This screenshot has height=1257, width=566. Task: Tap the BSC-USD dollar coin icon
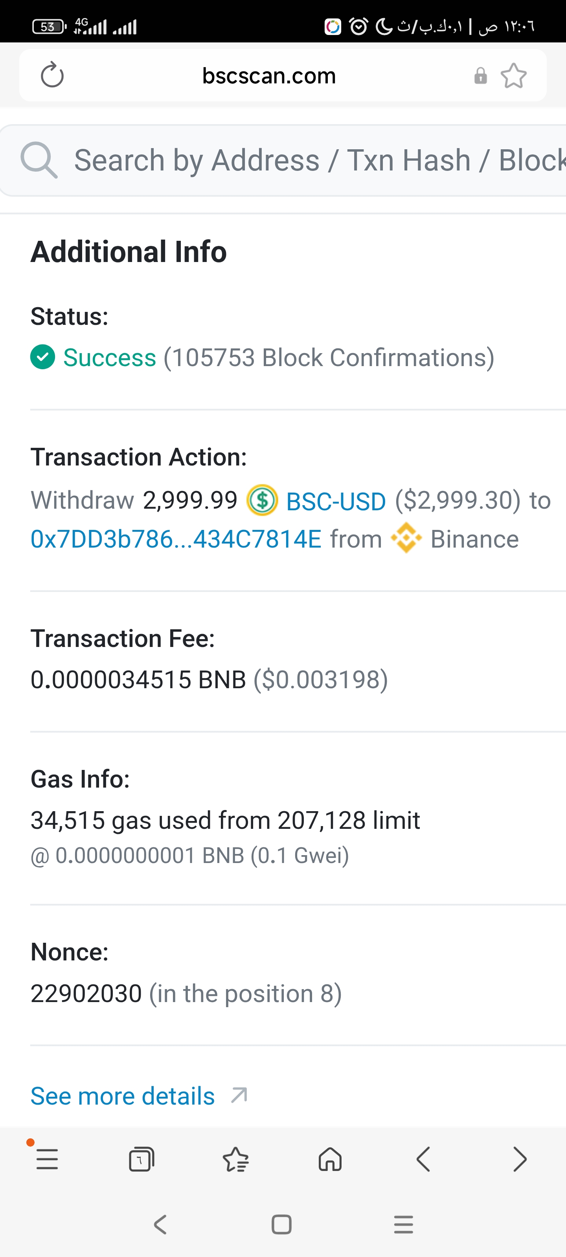[262, 500]
